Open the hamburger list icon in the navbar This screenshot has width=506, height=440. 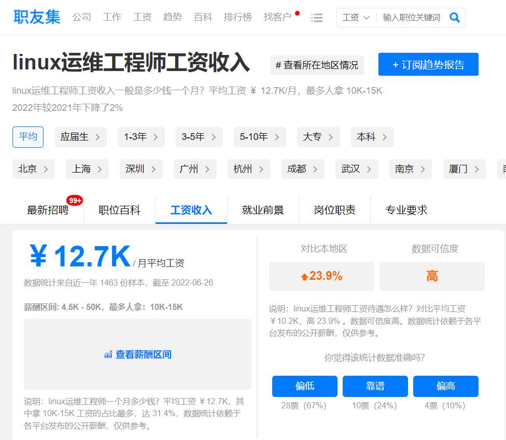(x=317, y=17)
